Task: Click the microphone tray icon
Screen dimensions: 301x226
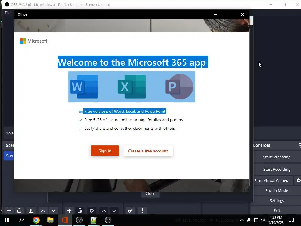Action: click(x=249, y=220)
